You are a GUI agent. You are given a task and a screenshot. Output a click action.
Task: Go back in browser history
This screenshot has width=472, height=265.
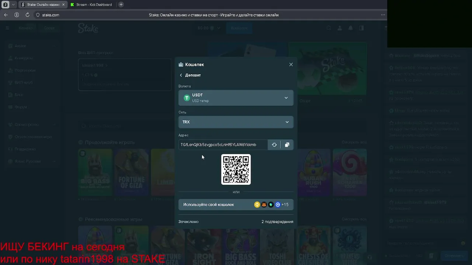tap(6, 15)
